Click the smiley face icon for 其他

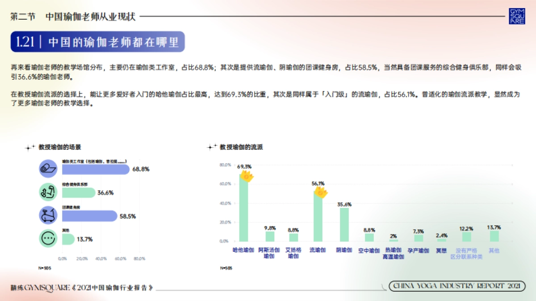tap(48, 238)
